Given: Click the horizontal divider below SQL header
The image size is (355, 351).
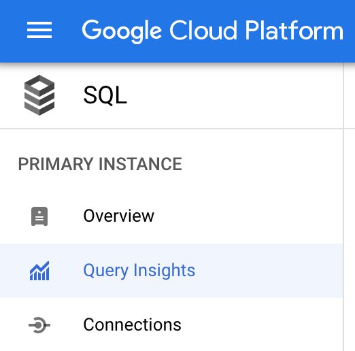Looking at the screenshot, I should pos(171,129).
